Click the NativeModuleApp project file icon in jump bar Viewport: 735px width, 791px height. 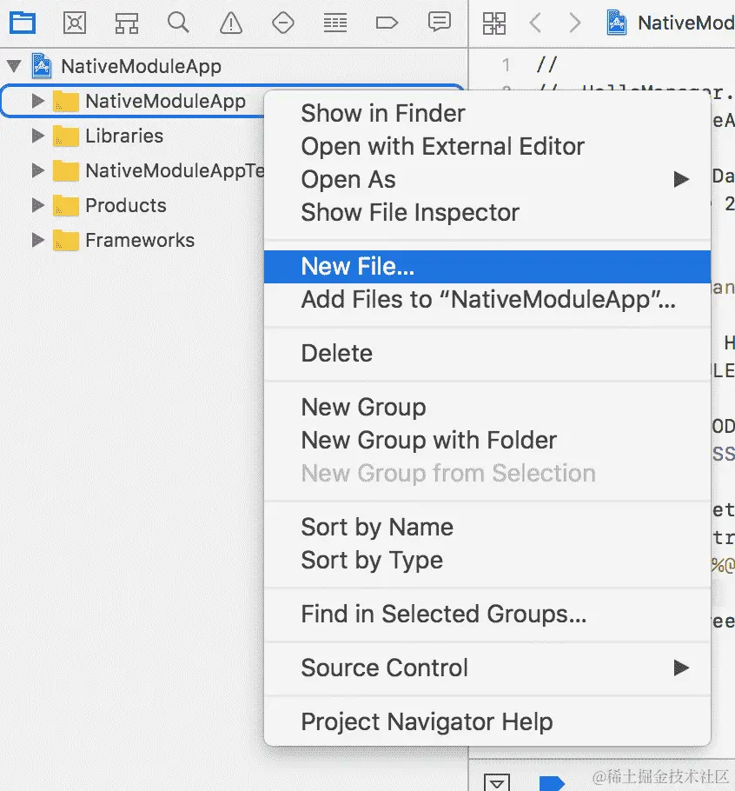(x=617, y=23)
